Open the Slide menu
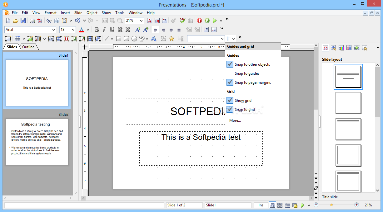Screen dimensions: 383x212 (78, 13)
